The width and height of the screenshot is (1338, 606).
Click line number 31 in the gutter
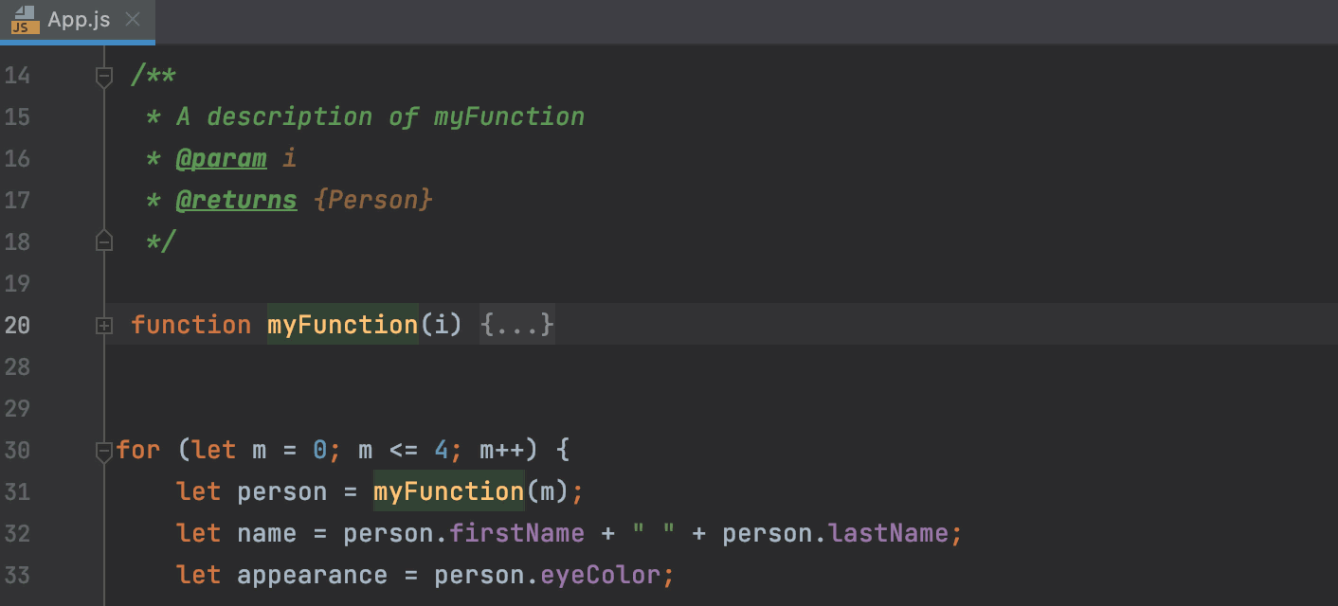pos(17,490)
